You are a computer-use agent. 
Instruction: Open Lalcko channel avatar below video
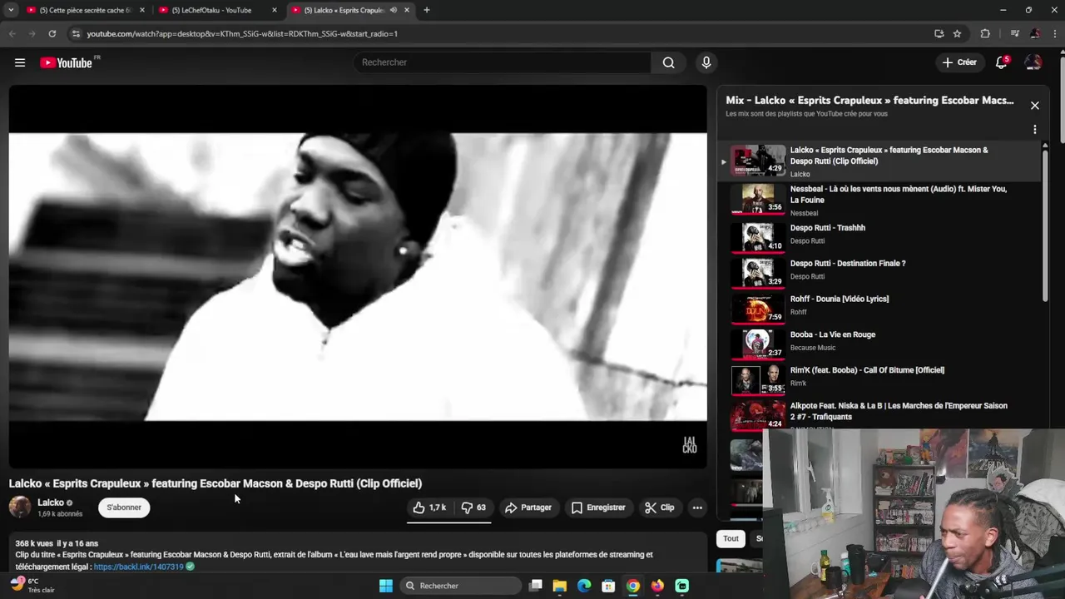(20, 507)
